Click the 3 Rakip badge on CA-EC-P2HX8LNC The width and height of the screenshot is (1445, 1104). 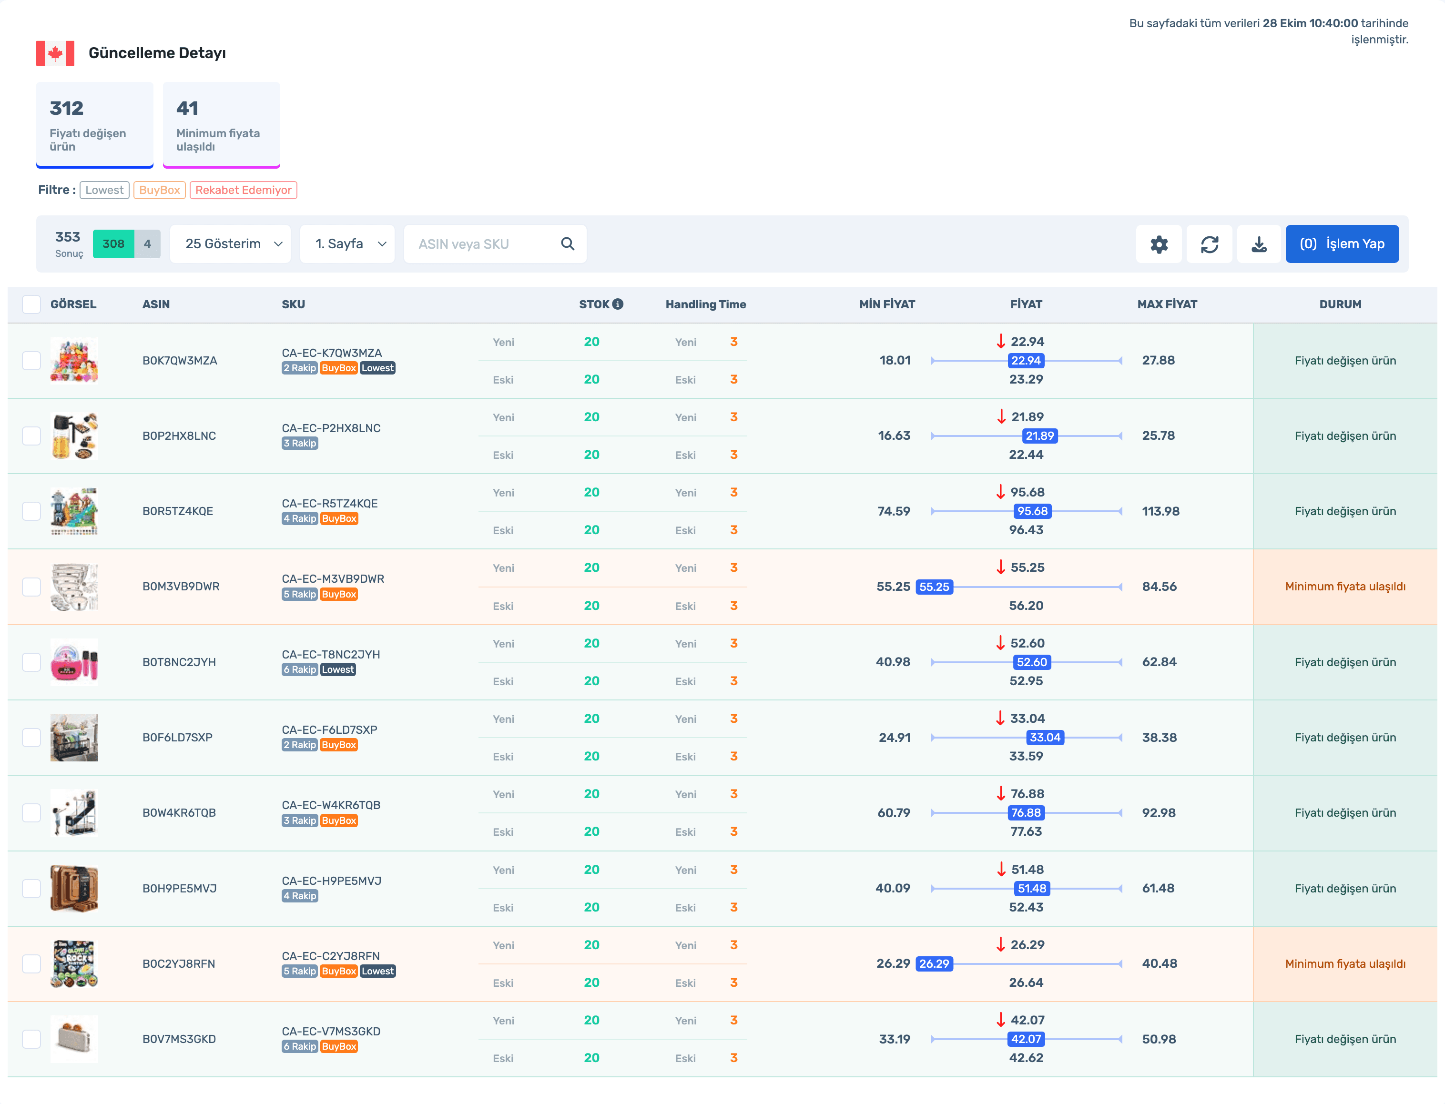pyautogui.click(x=300, y=444)
